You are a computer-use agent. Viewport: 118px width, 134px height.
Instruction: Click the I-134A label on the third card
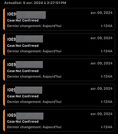click(107, 76)
